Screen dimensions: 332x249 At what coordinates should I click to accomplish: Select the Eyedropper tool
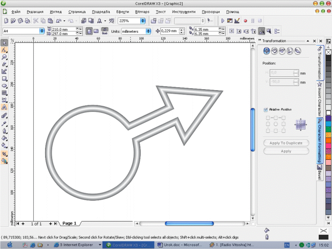point(4,124)
